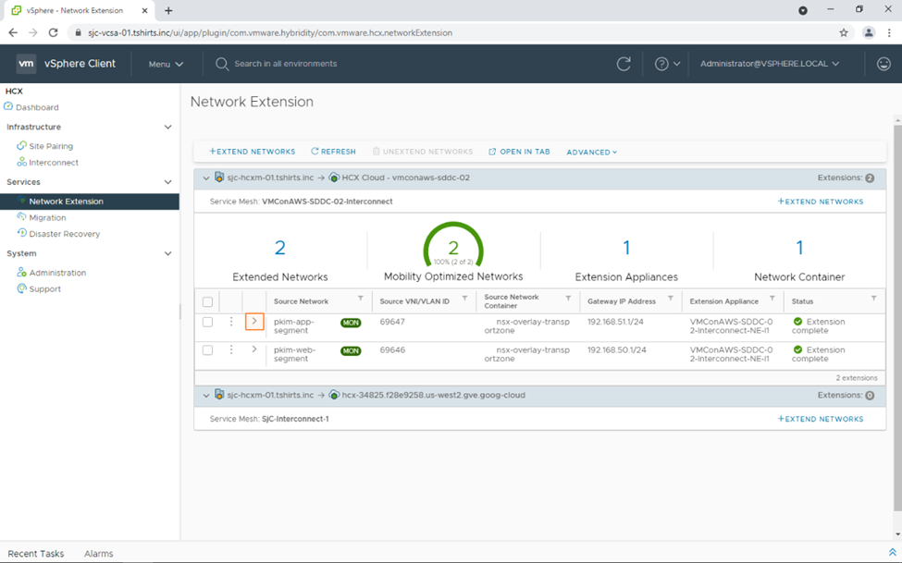This screenshot has width=902, height=563.
Task: Open the help question mark icon
Action: pos(661,64)
